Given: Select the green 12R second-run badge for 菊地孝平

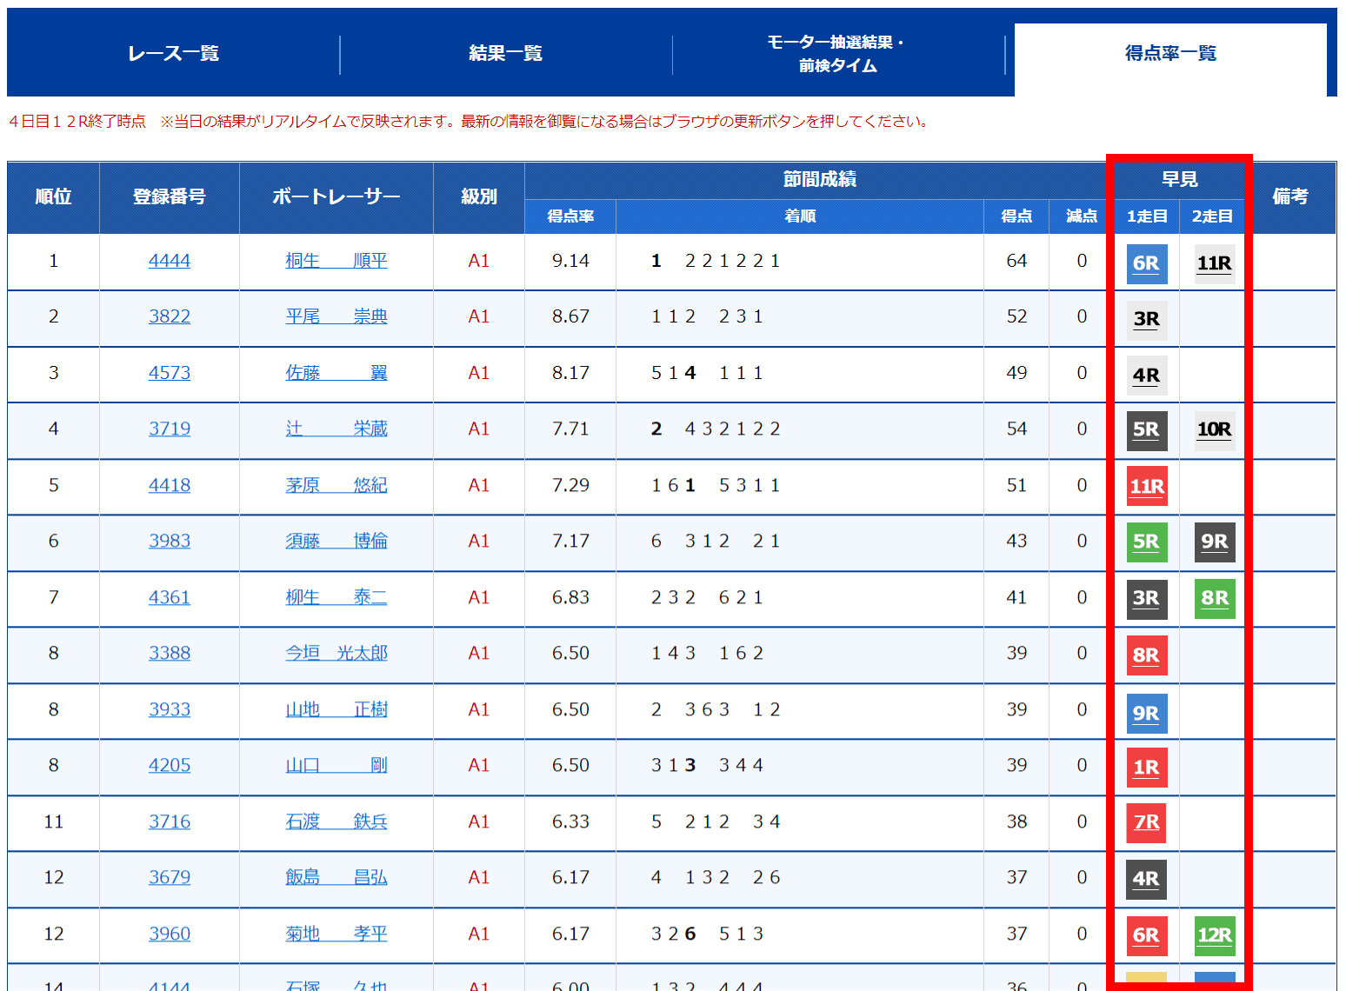Looking at the screenshot, I should tap(1214, 935).
